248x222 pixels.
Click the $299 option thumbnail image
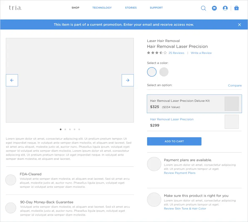click(x=232, y=122)
